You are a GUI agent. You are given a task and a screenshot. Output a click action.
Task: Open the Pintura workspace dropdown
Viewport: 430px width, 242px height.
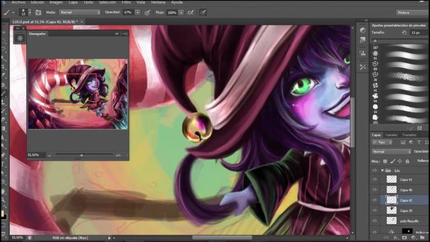[413, 13]
